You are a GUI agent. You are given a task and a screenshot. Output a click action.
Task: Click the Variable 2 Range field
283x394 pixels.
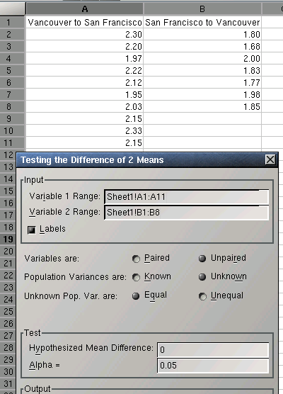coord(186,213)
